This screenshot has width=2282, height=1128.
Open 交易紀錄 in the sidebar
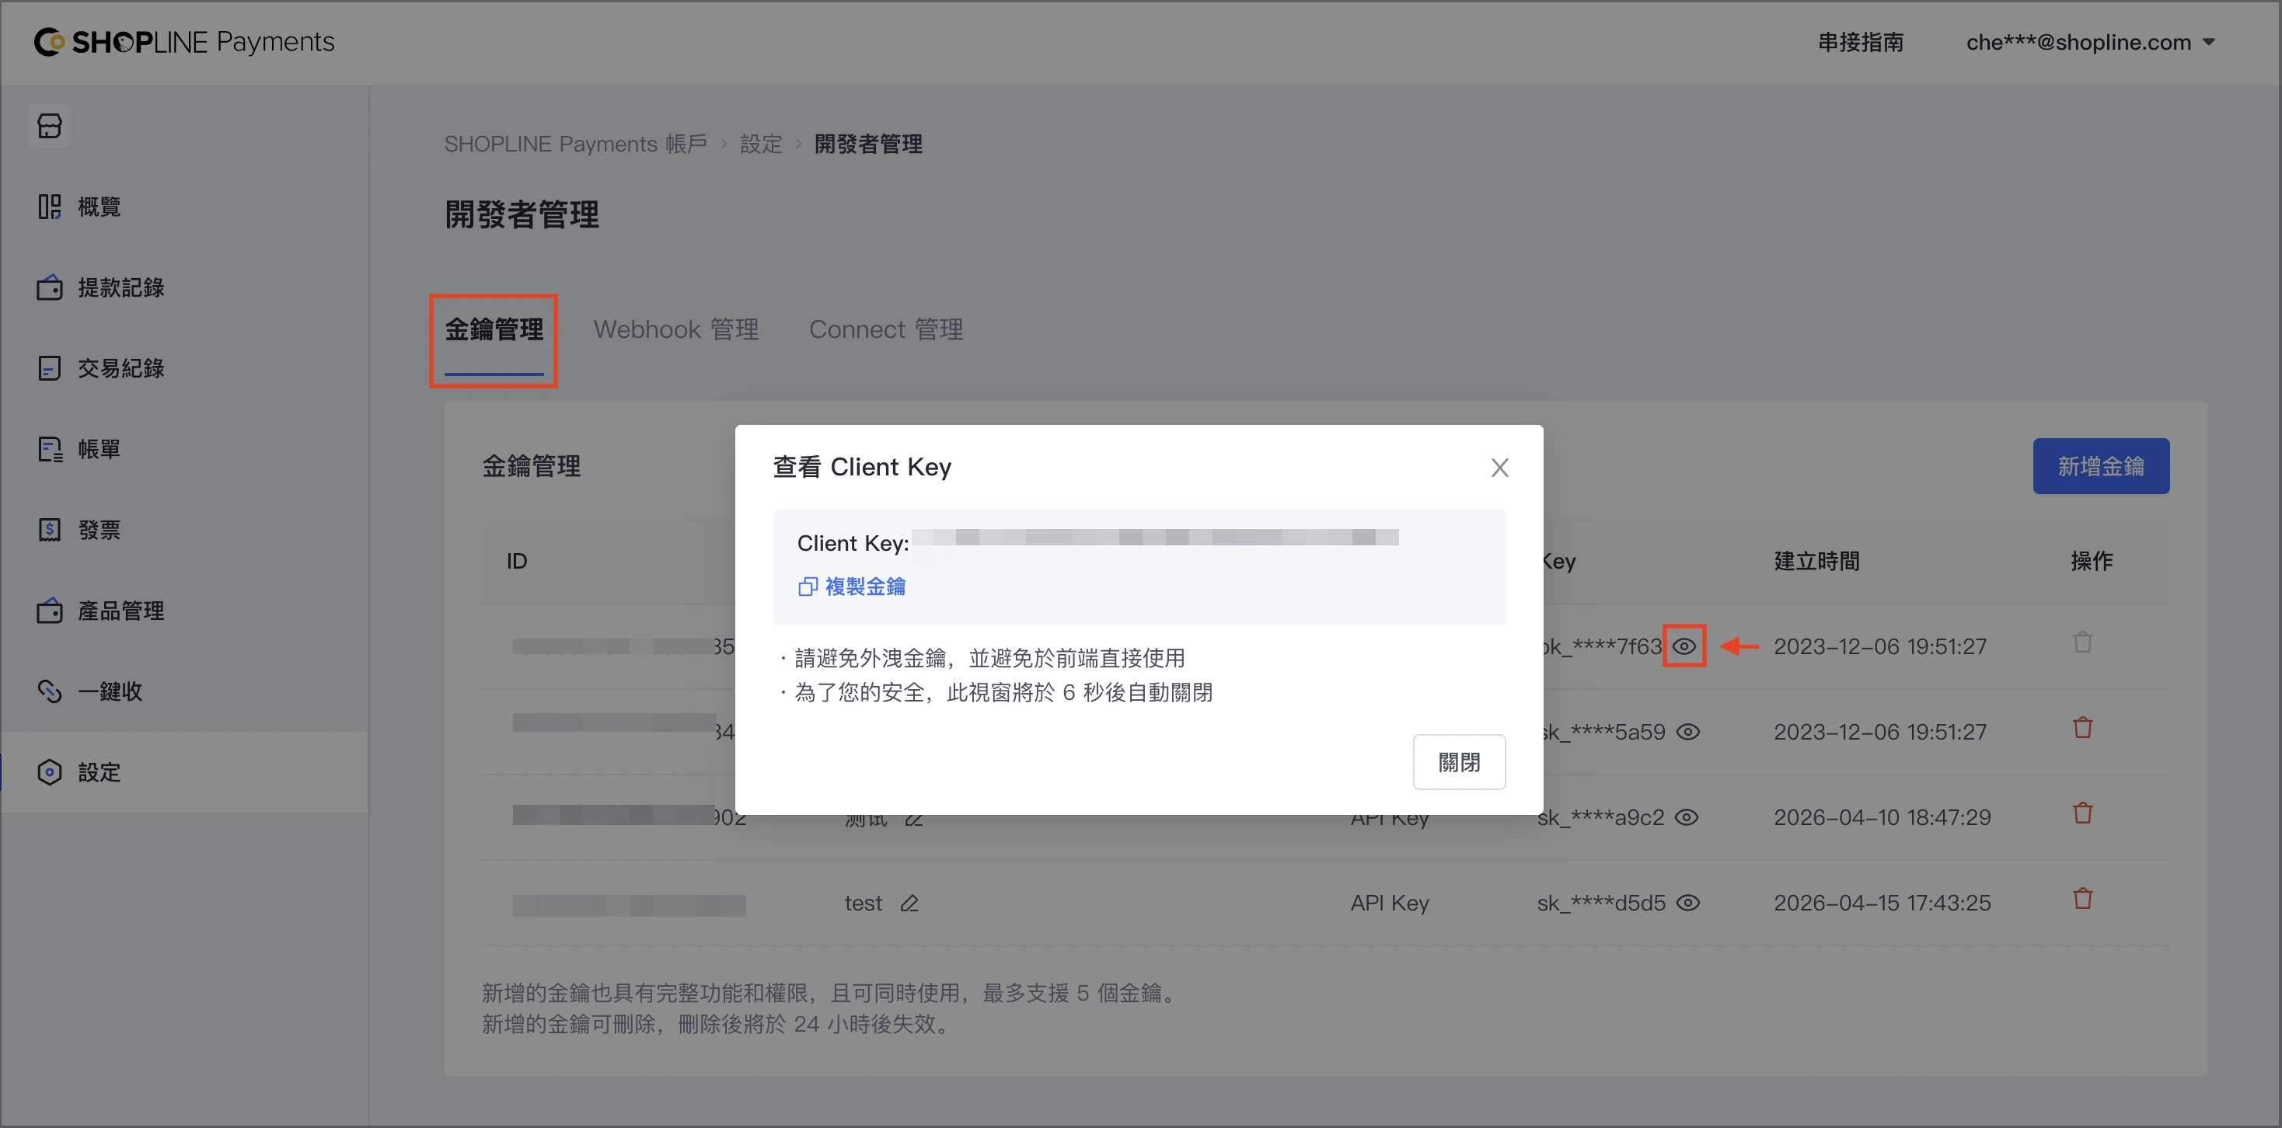(x=184, y=368)
